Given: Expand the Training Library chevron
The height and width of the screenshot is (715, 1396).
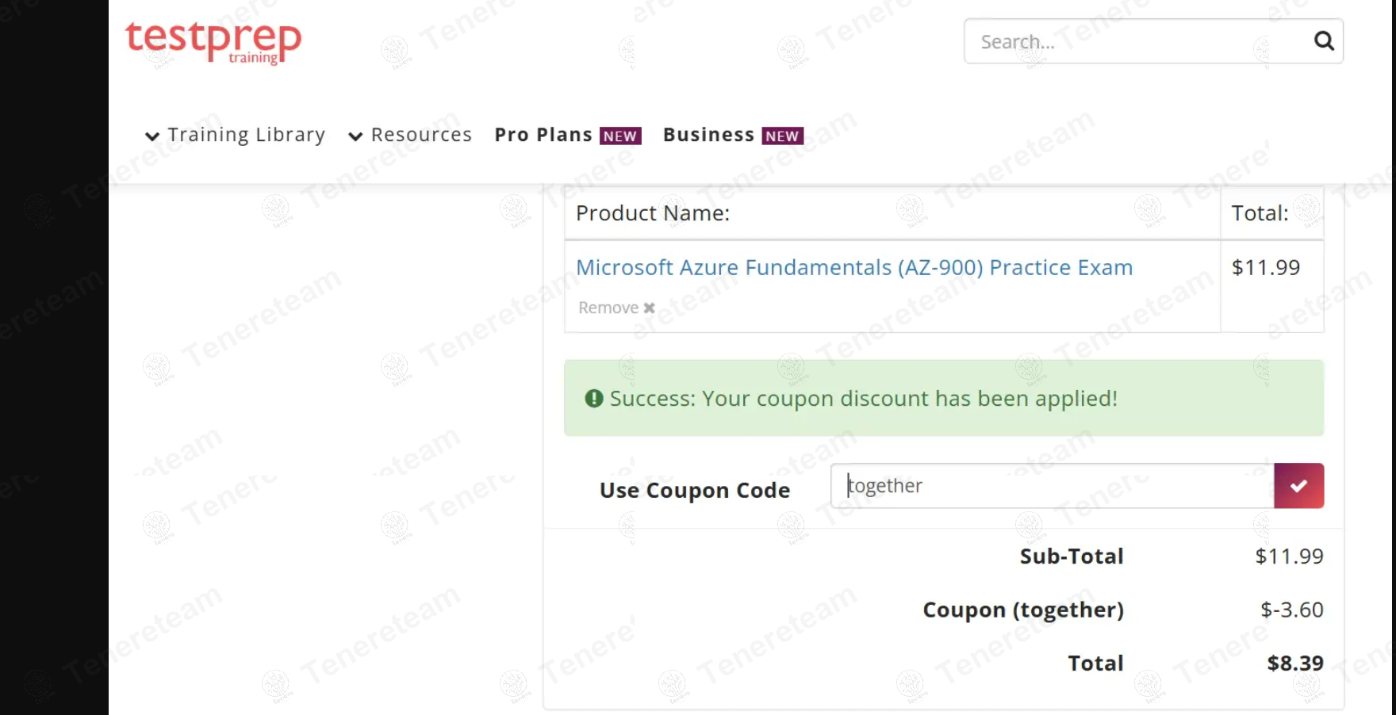Looking at the screenshot, I should click(152, 136).
